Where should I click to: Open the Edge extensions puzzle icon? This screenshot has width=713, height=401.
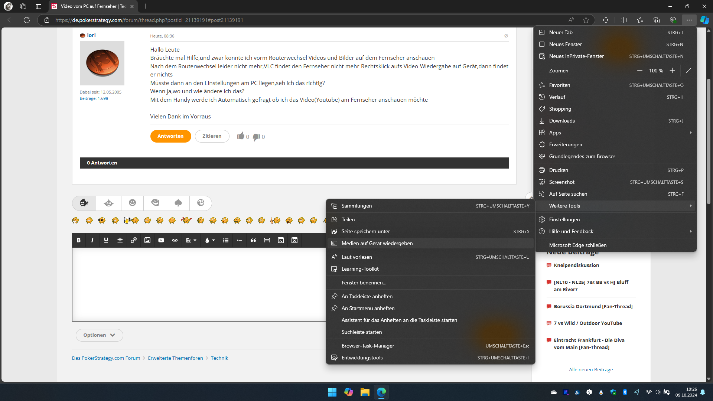[606, 20]
